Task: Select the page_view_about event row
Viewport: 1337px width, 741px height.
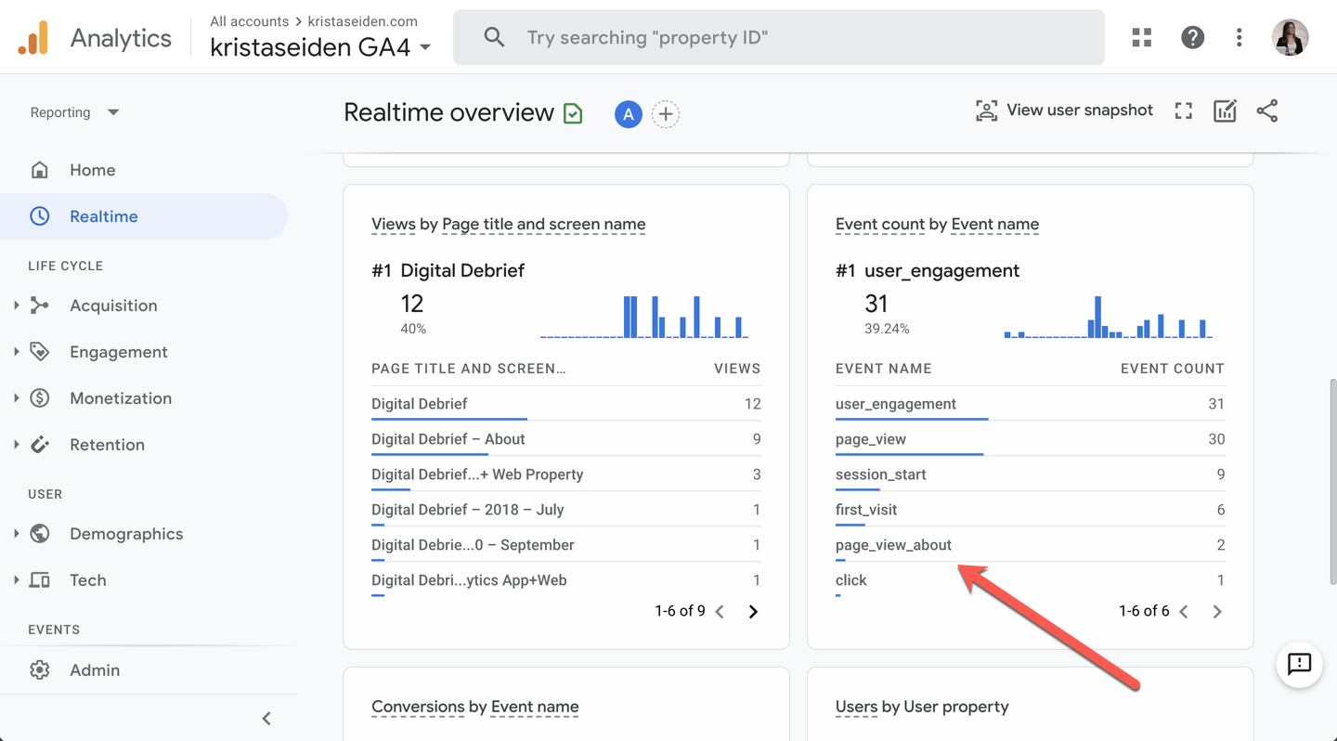Action: 1031,545
